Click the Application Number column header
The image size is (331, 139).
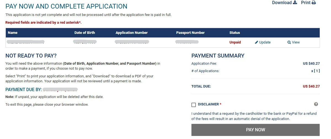132,33
